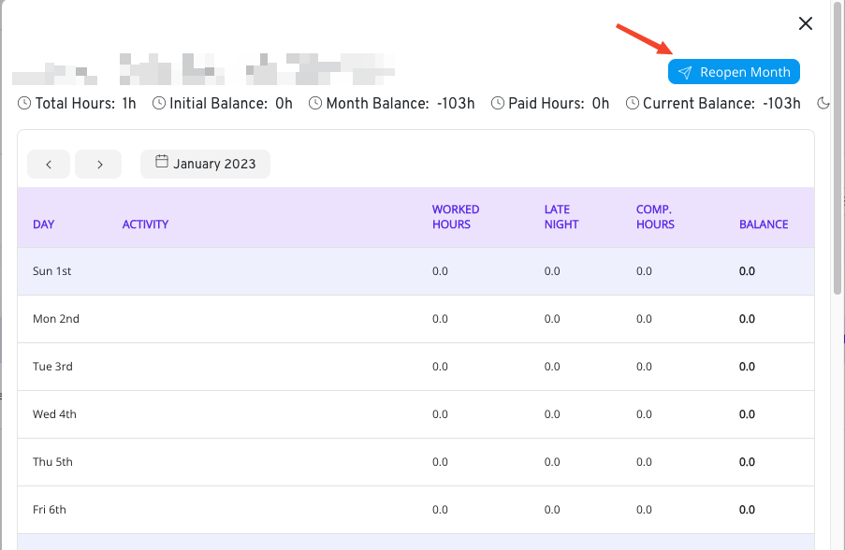Select the Wed 4th row label
The width and height of the screenshot is (845, 550).
coord(54,414)
